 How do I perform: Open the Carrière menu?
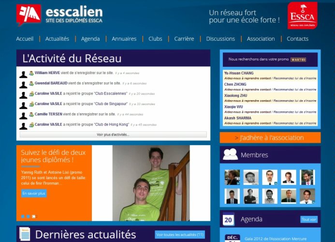click(184, 39)
